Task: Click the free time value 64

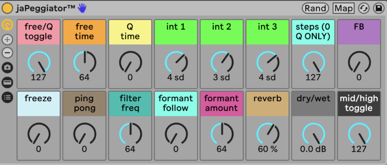Action: 84,77
